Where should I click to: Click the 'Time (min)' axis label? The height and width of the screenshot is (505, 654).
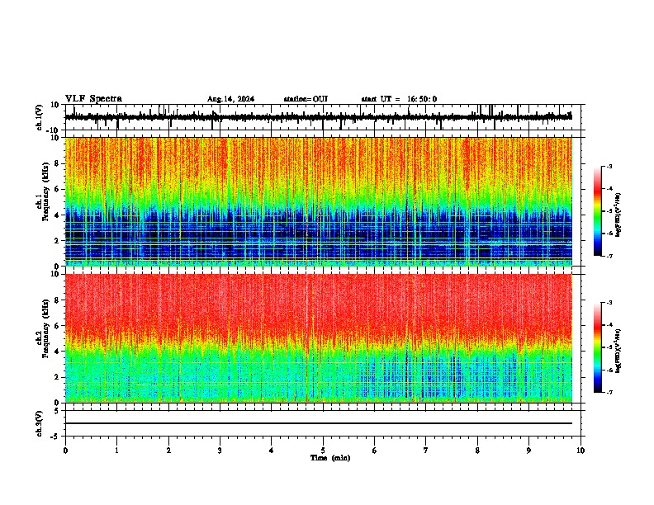330,458
